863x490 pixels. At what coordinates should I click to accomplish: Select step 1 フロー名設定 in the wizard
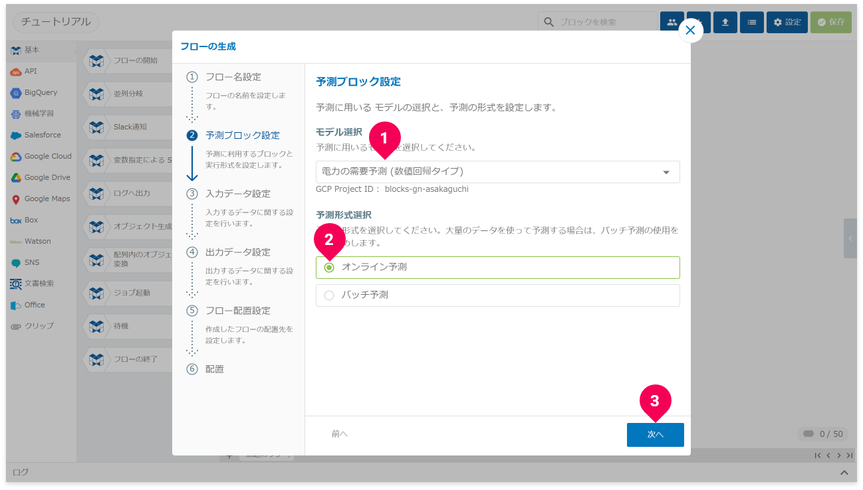(x=233, y=77)
